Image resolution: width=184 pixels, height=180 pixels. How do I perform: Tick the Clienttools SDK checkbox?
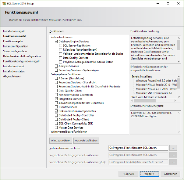pos(56,107)
